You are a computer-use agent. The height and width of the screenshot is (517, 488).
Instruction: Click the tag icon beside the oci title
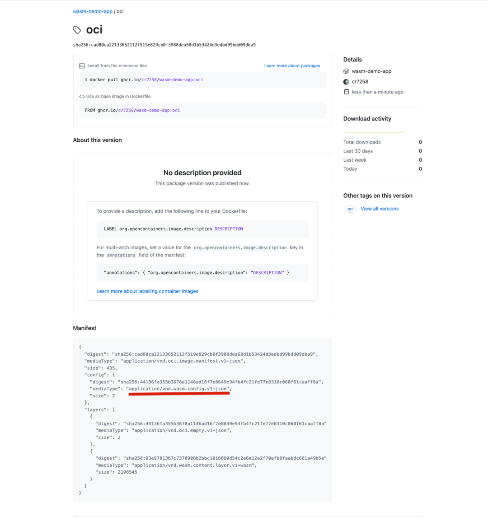coord(77,30)
